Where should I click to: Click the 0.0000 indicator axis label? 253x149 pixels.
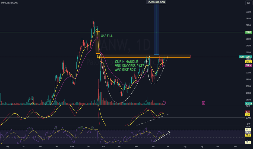(248, 118)
